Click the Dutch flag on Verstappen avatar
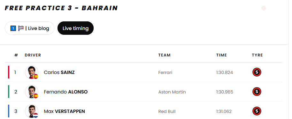292x119 pixels. [x=35, y=115]
